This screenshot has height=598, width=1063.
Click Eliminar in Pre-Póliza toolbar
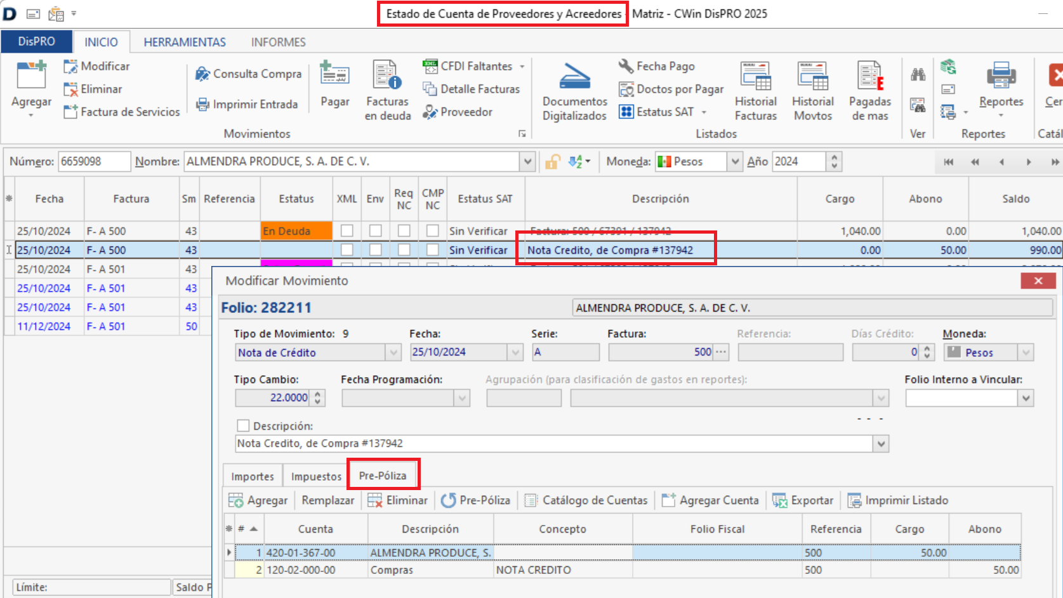coord(398,500)
